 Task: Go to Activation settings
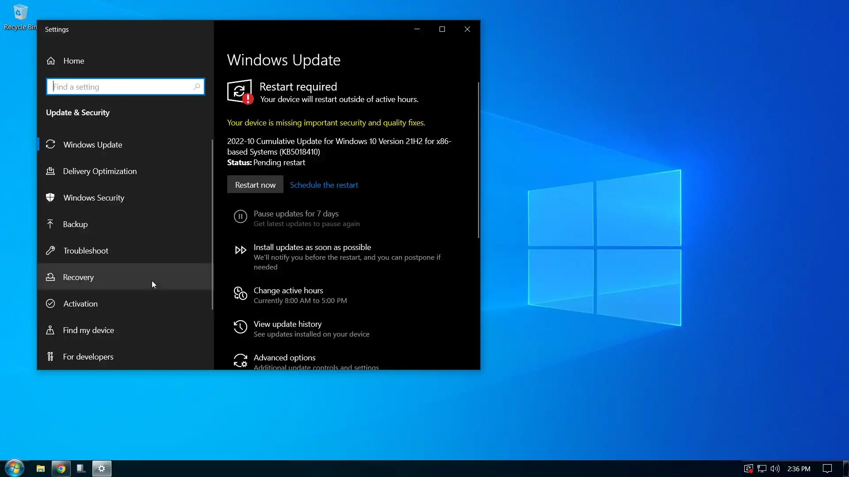[x=80, y=303]
